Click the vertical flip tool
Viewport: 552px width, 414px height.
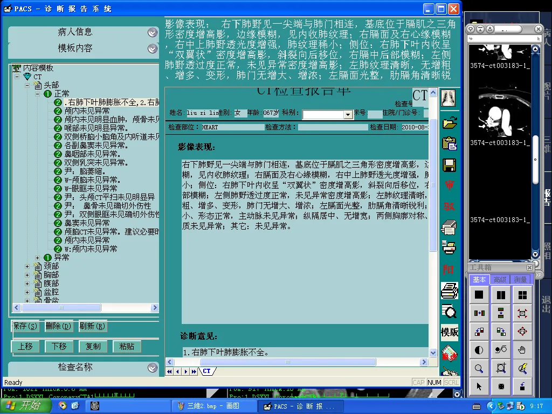pos(501,313)
